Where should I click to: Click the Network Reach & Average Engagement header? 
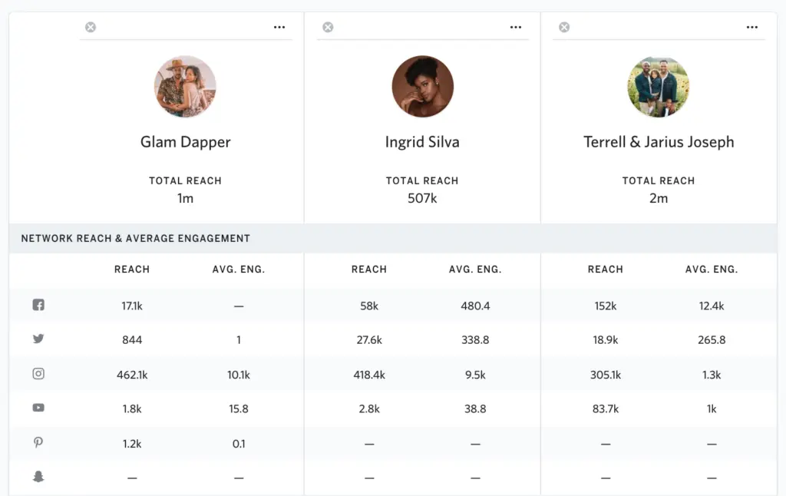(x=136, y=239)
